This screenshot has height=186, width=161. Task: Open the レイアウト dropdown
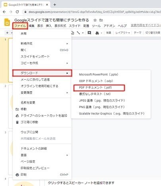tap(122, 33)
